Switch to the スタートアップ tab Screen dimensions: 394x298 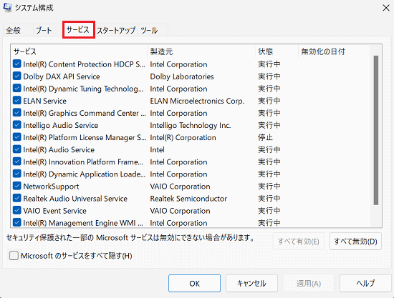point(116,30)
